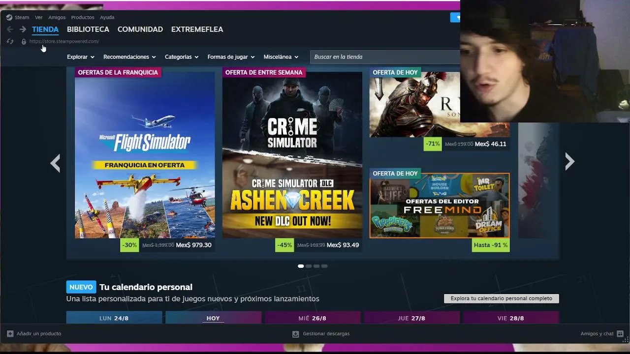Image resolution: width=630 pixels, height=354 pixels.
Task: Click the NUEVO badge
Action: point(81,287)
